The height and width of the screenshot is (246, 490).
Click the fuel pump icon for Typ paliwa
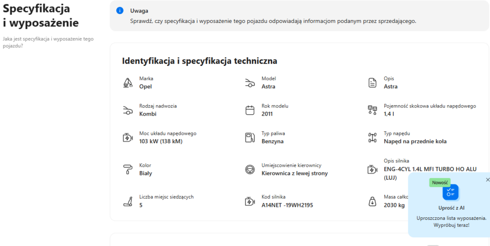coord(250,138)
